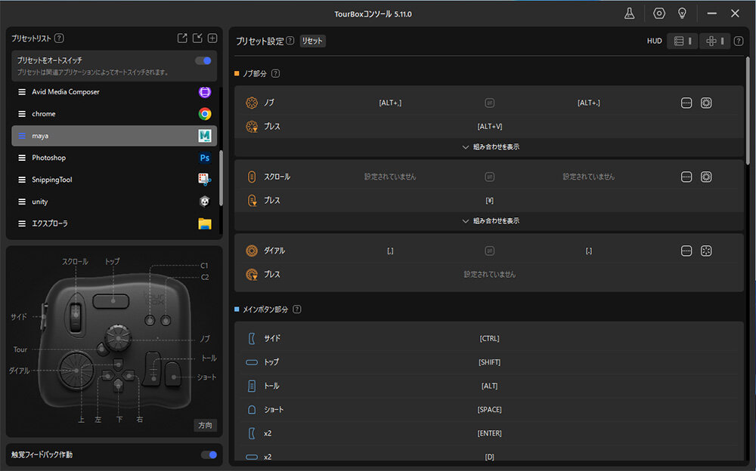Click the export preset icon in preset list header

pos(181,38)
